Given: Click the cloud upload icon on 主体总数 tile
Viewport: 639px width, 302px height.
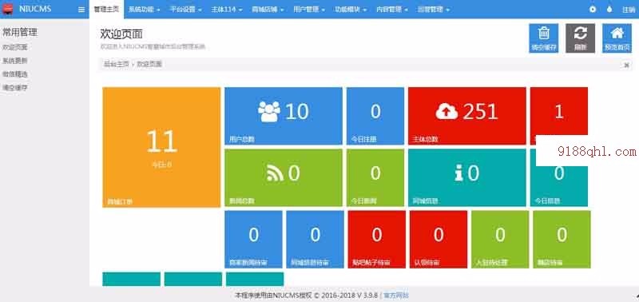Looking at the screenshot, I should click(447, 111).
